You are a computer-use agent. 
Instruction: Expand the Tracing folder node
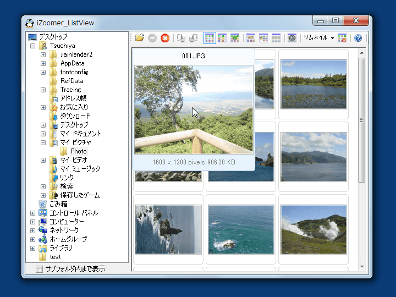(x=43, y=90)
